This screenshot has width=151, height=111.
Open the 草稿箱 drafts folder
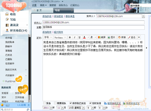tap(9, 51)
